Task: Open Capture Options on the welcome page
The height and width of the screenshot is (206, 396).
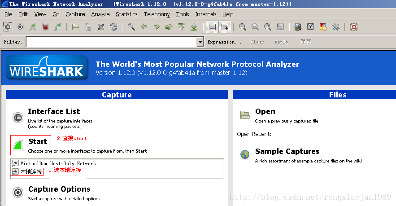Action: (59, 189)
